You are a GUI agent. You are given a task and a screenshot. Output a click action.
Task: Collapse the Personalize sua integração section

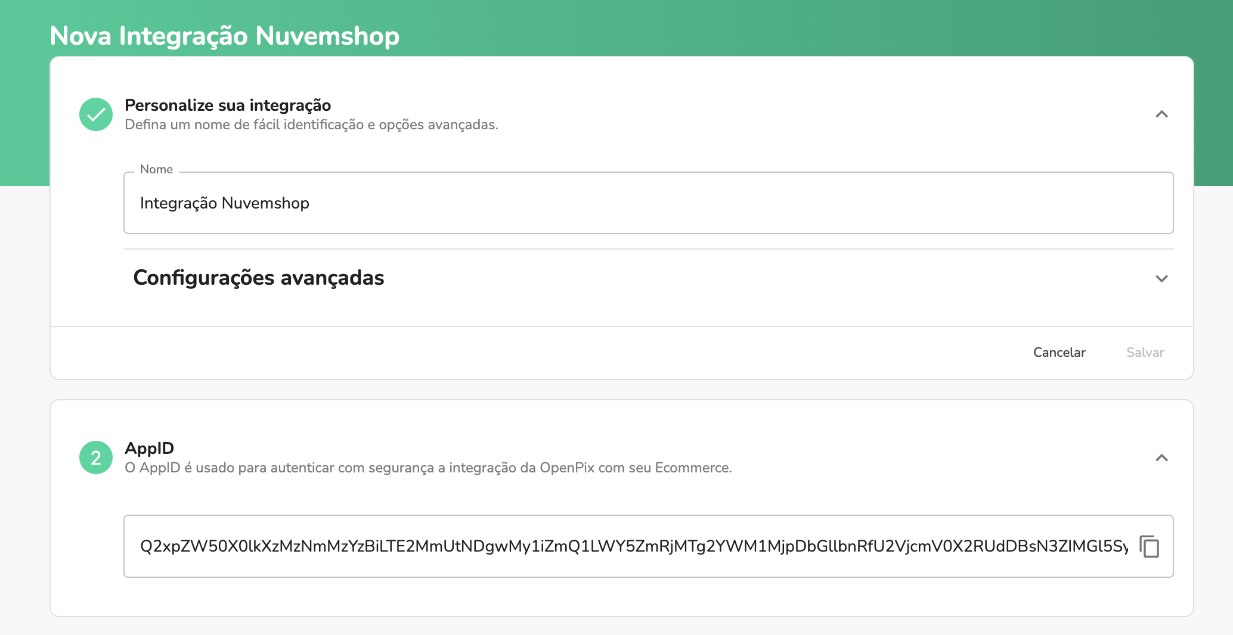point(1161,114)
